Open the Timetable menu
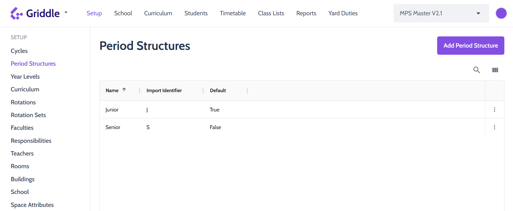513x211 pixels. (x=233, y=13)
